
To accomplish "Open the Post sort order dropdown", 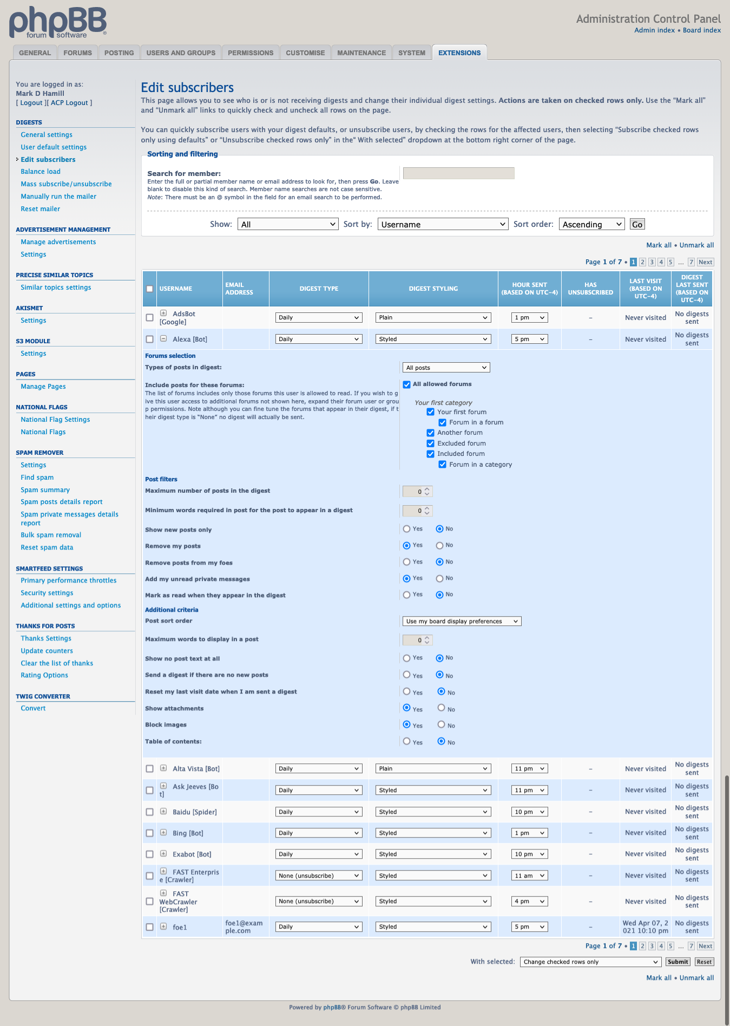I will (x=462, y=621).
